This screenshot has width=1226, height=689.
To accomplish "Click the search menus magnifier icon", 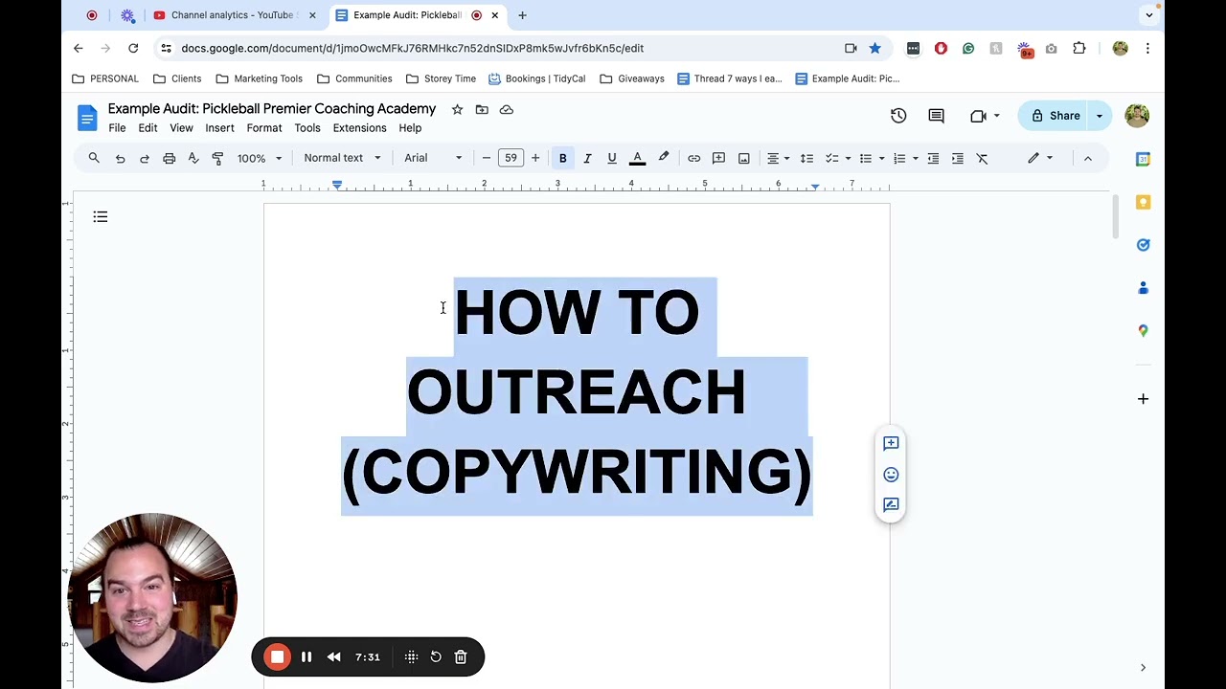I will pyautogui.click(x=94, y=158).
